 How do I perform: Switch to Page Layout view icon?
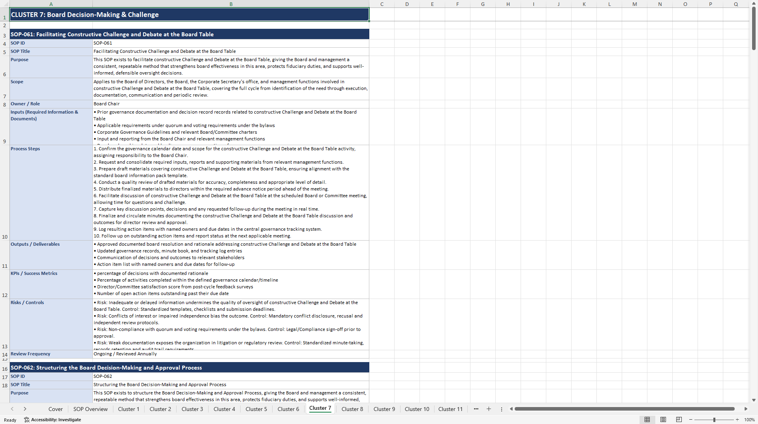[x=663, y=420]
